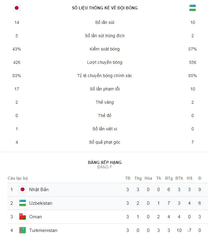The image size is (208, 238).
Task: Click the Số lần sút stat label
Action: 105,22
